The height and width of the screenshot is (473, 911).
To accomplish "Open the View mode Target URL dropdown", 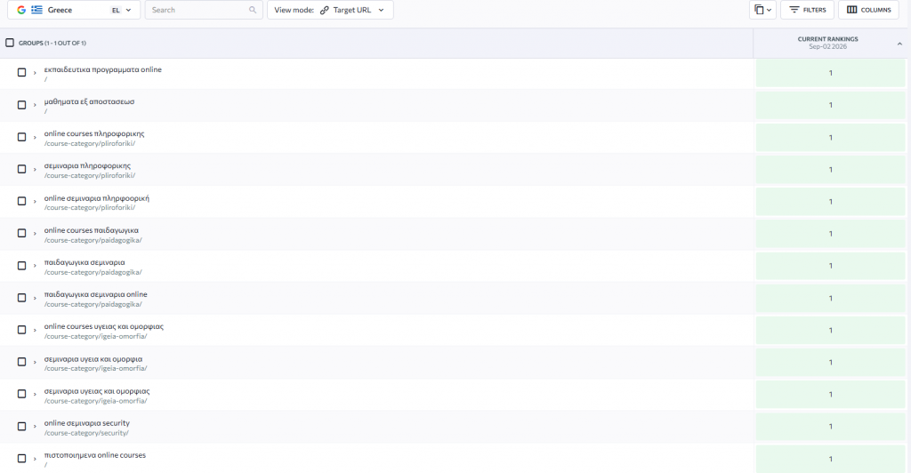I will coord(330,10).
